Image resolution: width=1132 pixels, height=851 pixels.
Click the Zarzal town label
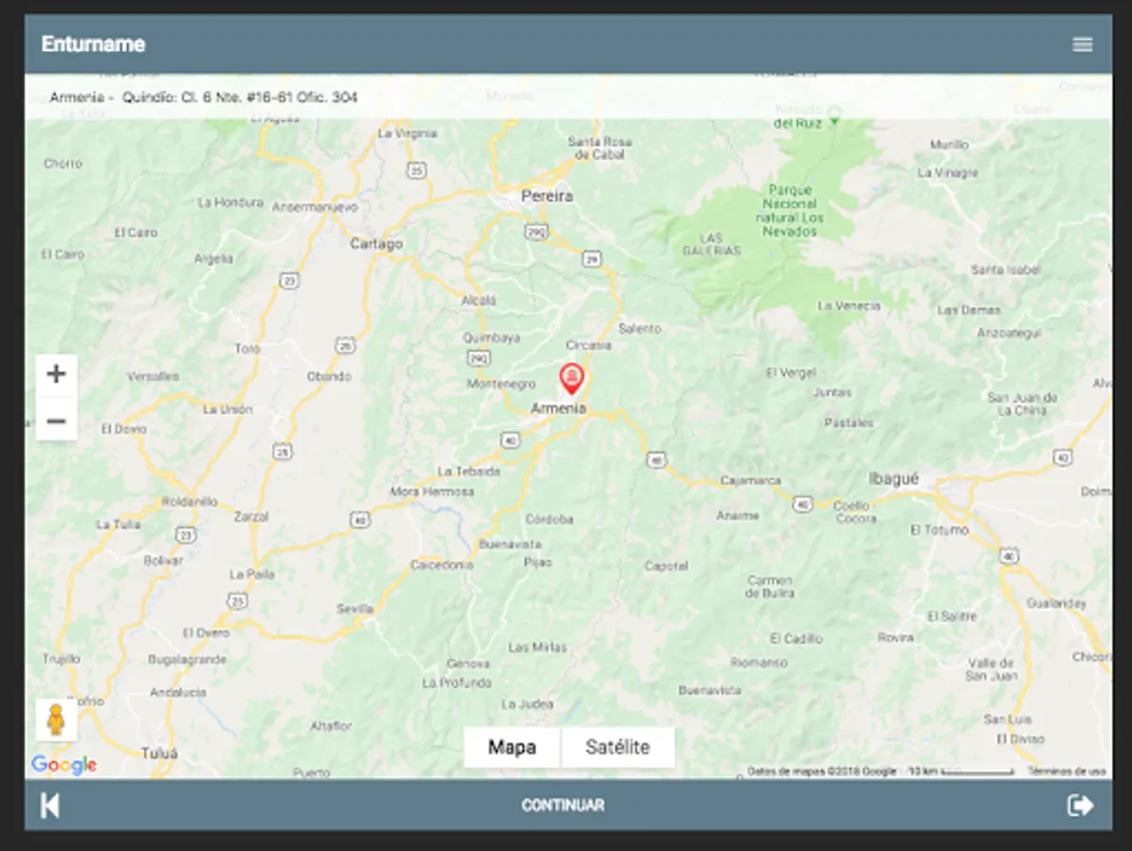point(252,517)
